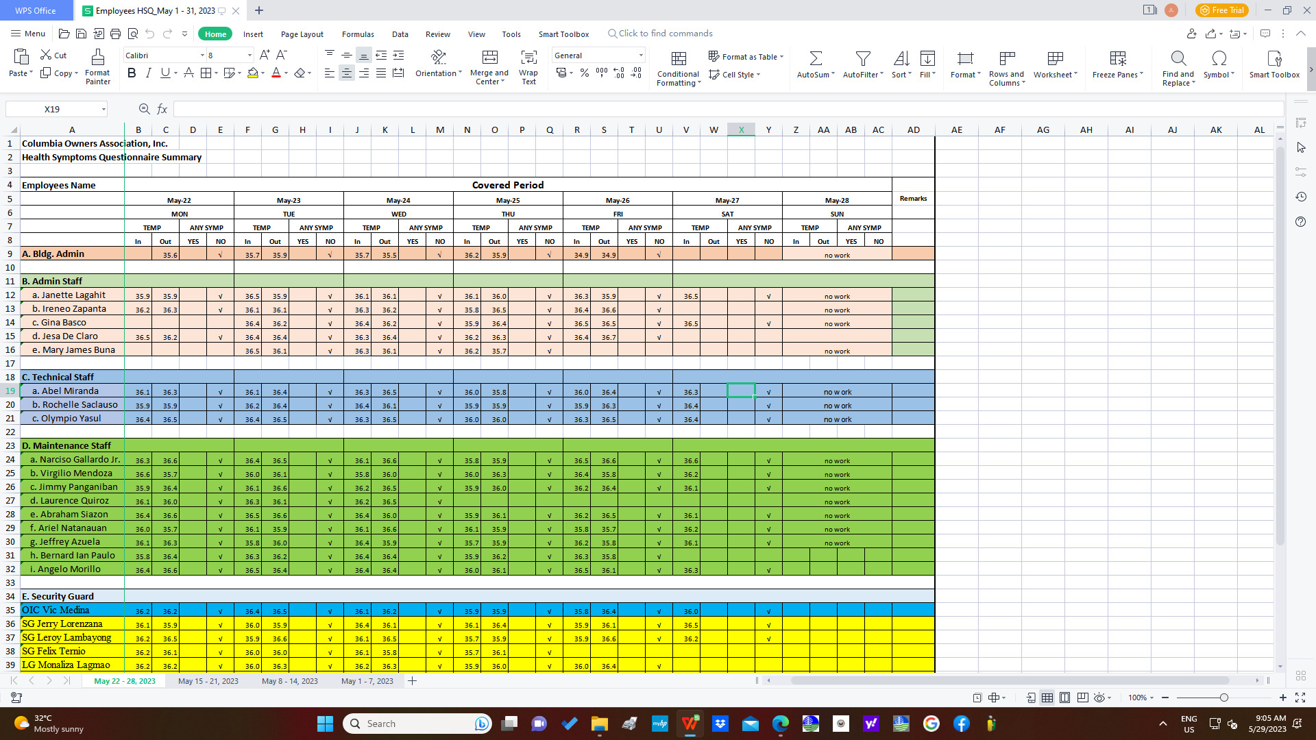Click the AutoSum sigma icon

pyautogui.click(x=816, y=58)
